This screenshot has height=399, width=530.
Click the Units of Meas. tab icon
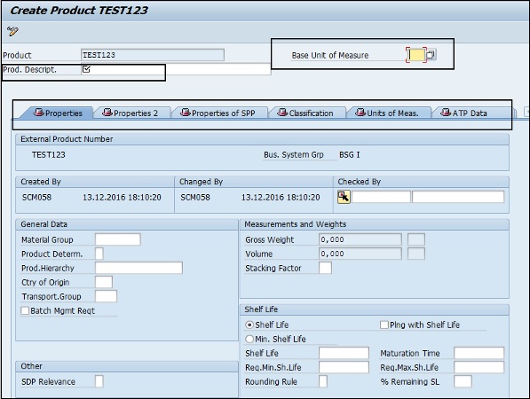(x=360, y=113)
